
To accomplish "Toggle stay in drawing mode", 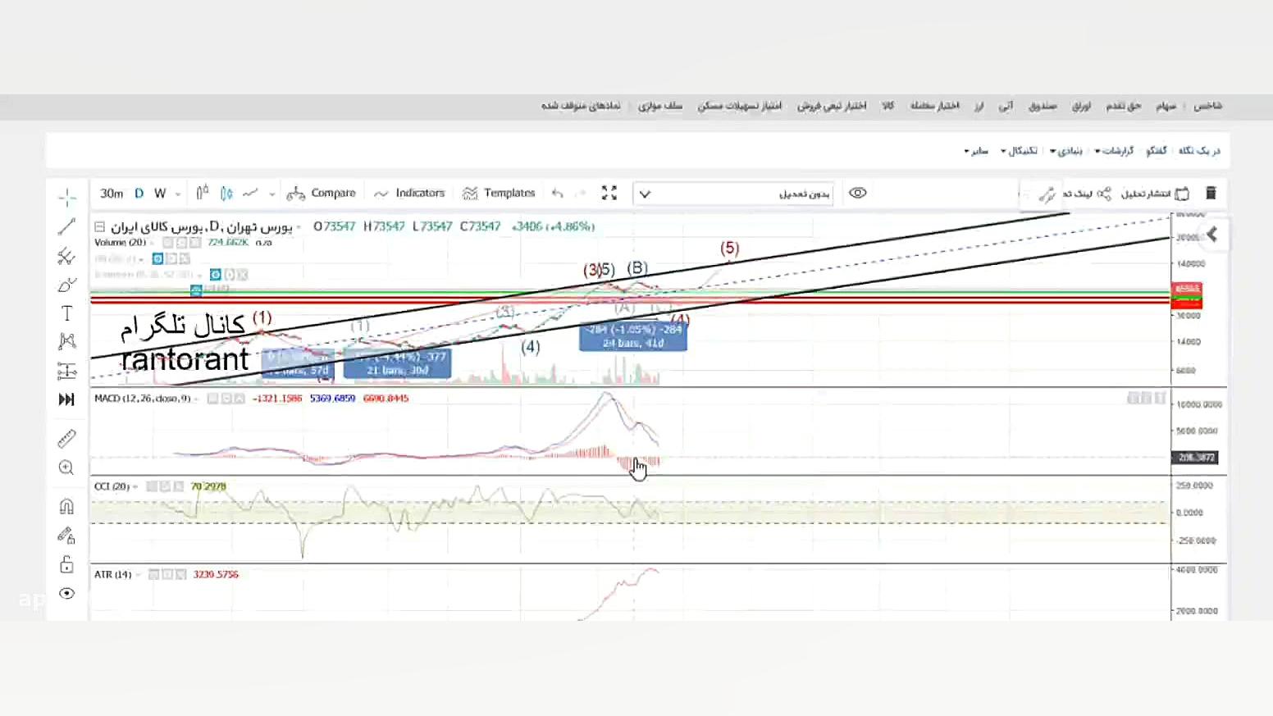I will (x=67, y=536).
